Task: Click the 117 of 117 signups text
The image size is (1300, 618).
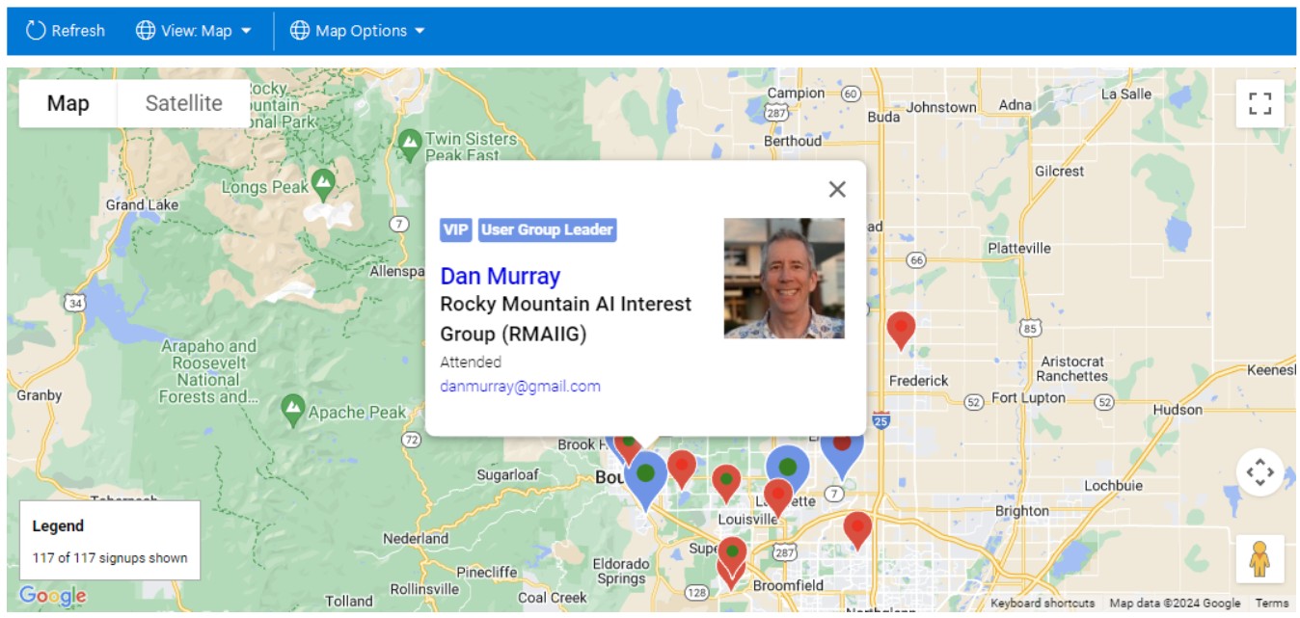Action: [110, 557]
